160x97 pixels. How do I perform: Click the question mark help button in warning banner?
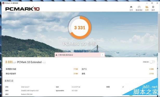[103, 55]
